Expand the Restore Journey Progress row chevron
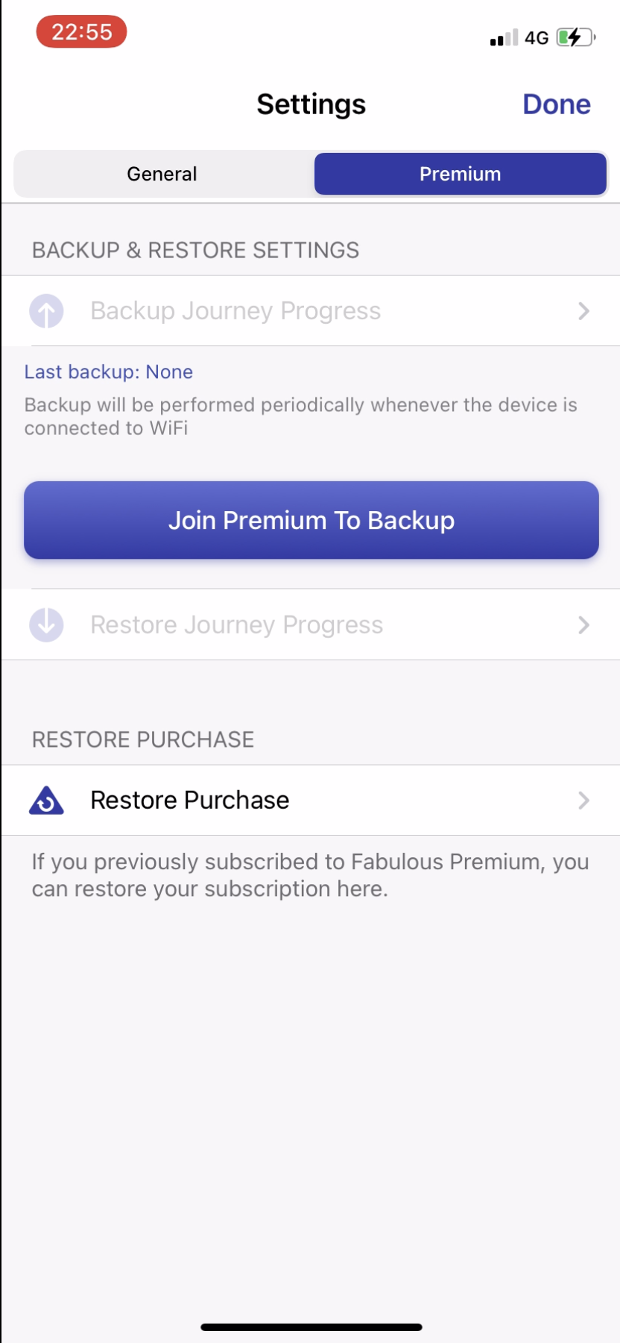This screenshot has height=1343, width=620. pyautogui.click(x=583, y=624)
